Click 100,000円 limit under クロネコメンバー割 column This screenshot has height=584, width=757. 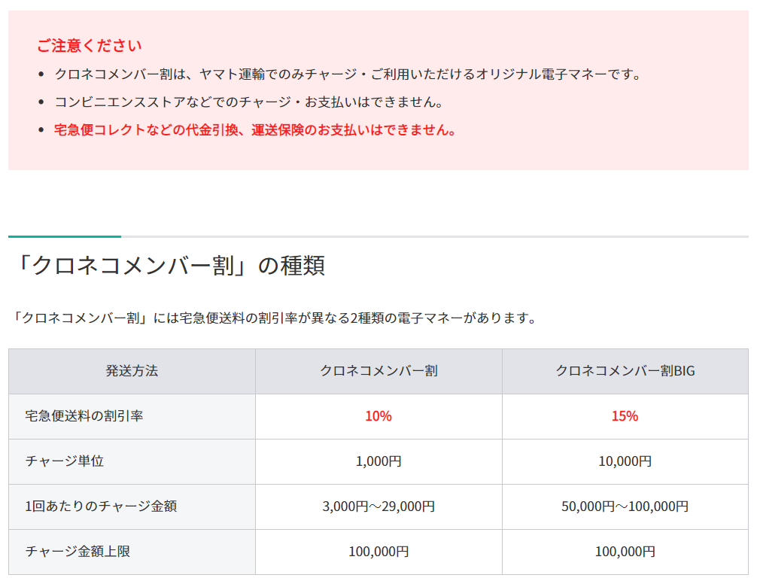pyautogui.click(x=378, y=552)
